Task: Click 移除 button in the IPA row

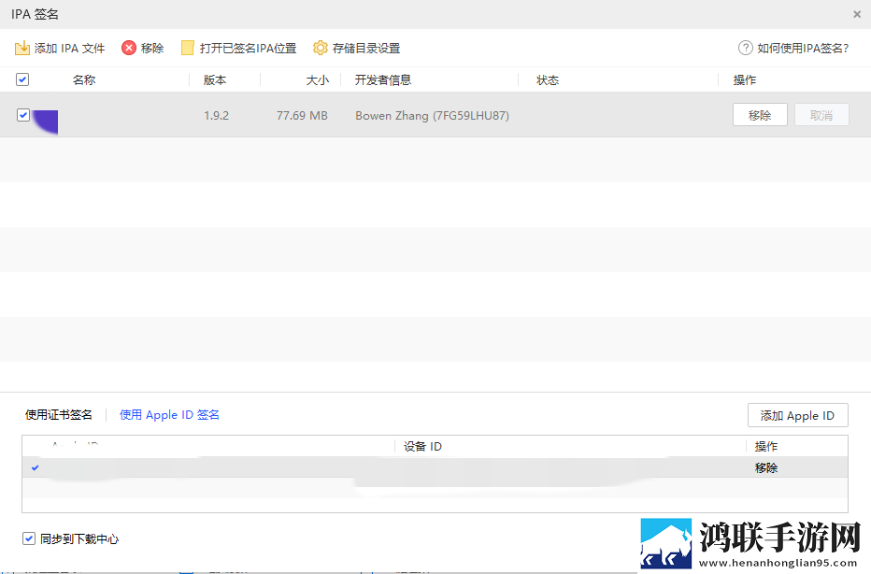Action: pyautogui.click(x=760, y=115)
